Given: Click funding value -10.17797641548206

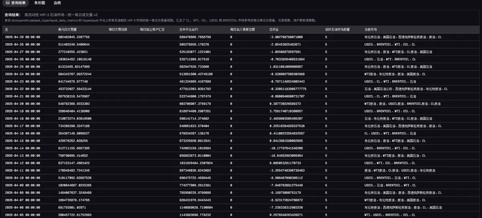Looking at the screenshot, I should 286,148.
